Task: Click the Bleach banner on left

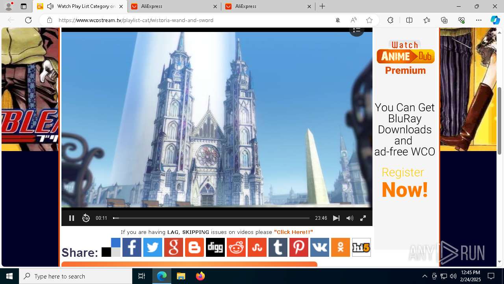Action: [x=30, y=89]
